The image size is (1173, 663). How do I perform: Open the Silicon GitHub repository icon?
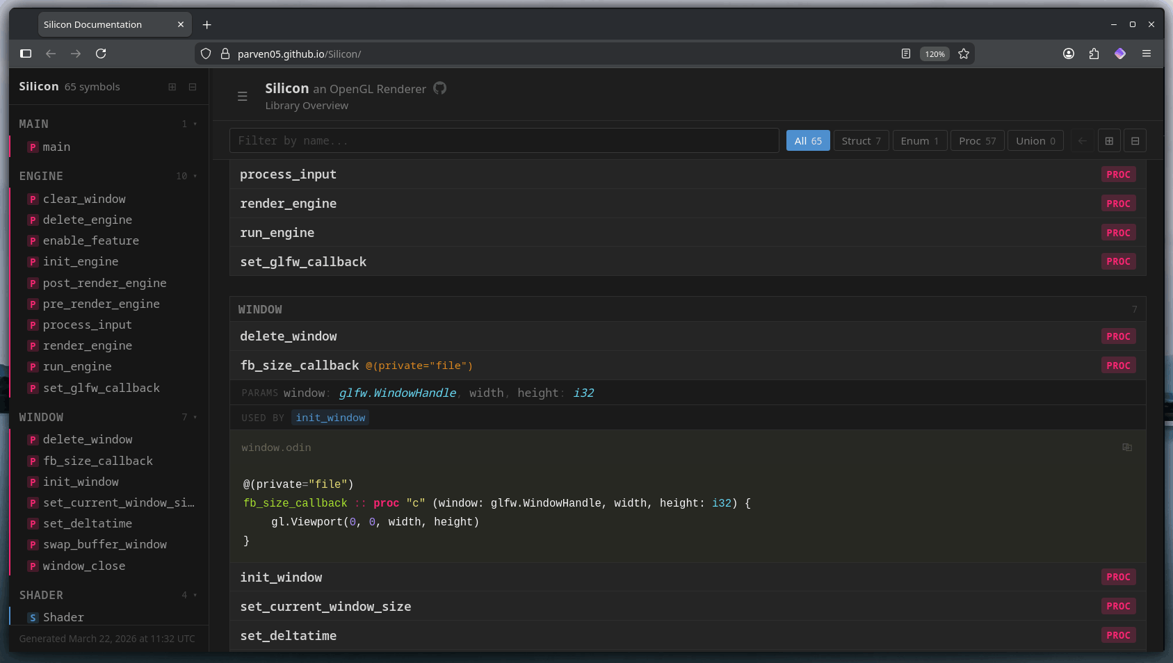coord(439,88)
